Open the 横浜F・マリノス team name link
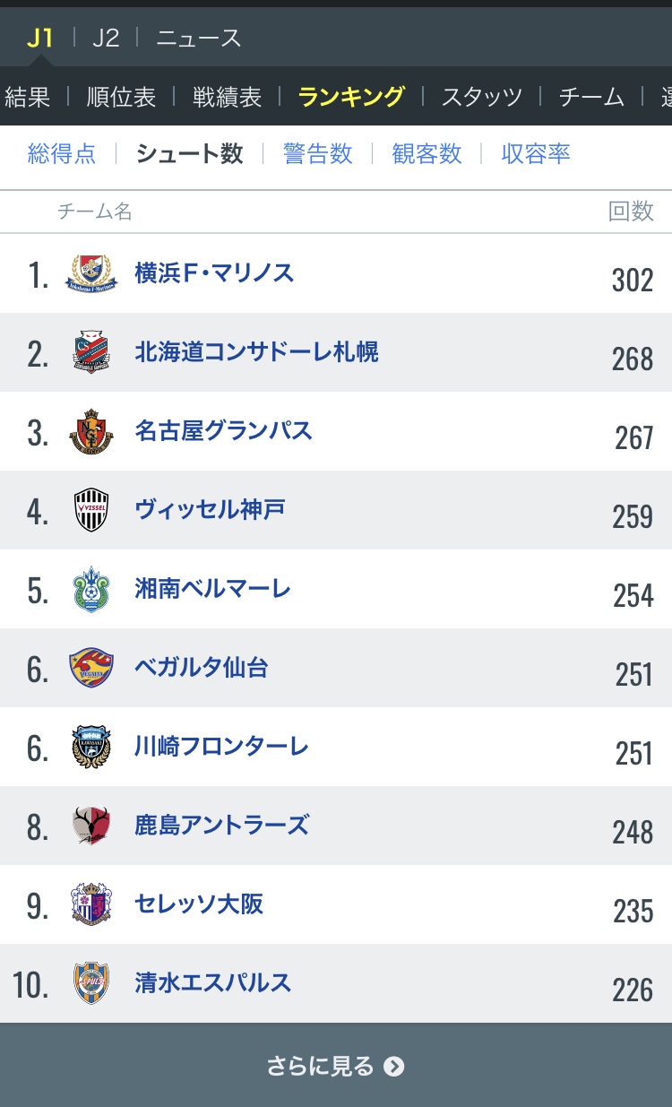Viewport: 672px width, 1107px height. coord(214,272)
